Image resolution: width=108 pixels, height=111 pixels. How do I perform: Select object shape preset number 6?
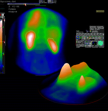[x=92, y=34]
